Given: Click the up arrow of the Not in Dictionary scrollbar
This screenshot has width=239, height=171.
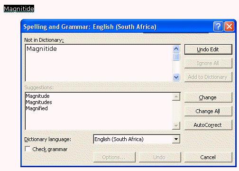Looking at the screenshot, I should point(176,49).
